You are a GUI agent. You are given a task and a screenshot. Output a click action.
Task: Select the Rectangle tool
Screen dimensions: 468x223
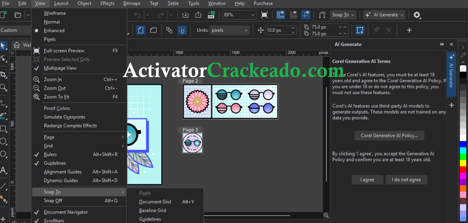(3, 129)
